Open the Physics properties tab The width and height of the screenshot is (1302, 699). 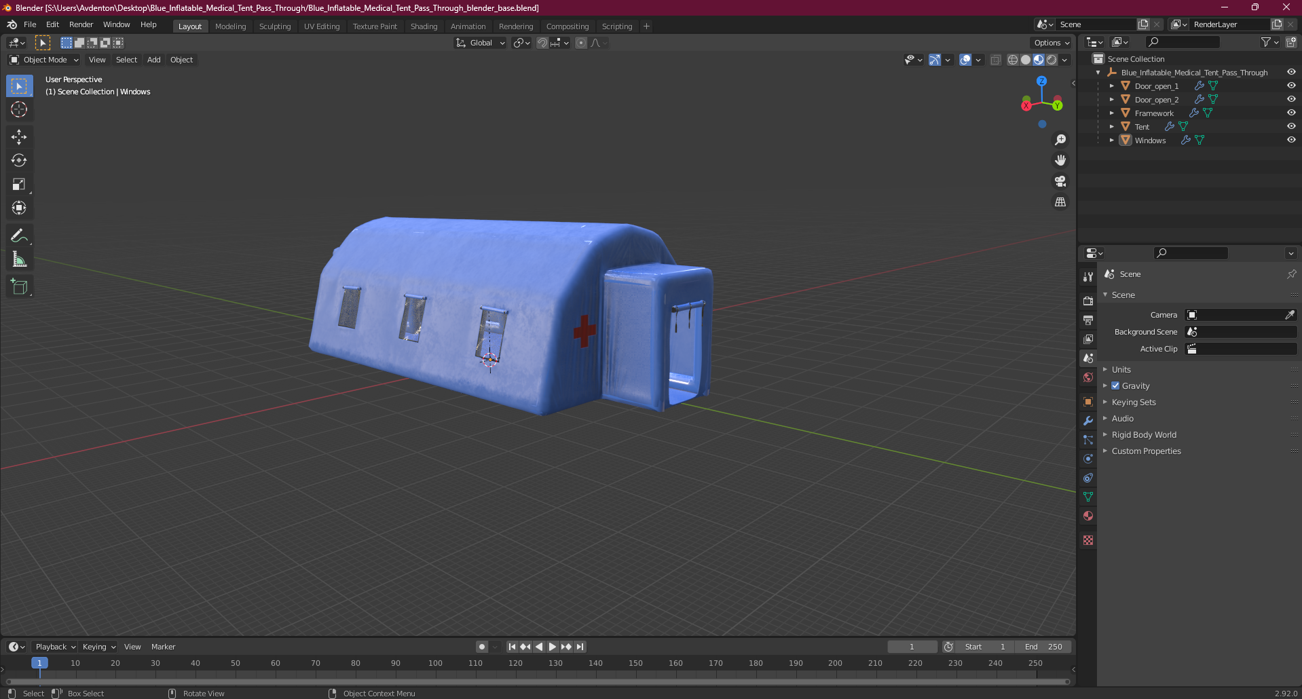pyautogui.click(x=1088, y=459)
